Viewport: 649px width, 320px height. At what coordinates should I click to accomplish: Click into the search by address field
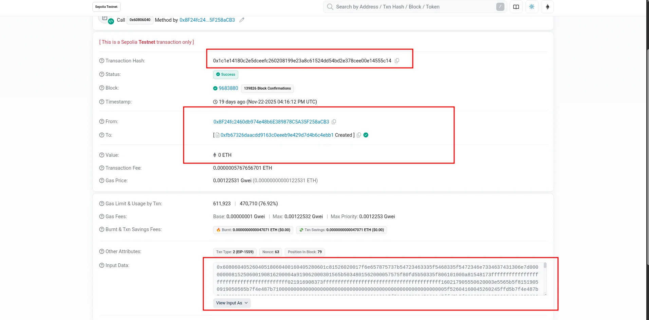(x=407, y=7)
